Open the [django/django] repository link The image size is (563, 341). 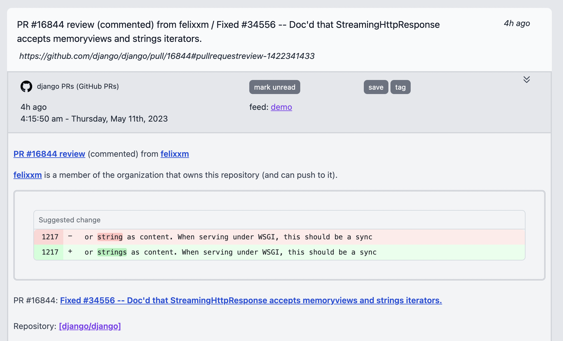pyautogui.click(x=90, y=326)
